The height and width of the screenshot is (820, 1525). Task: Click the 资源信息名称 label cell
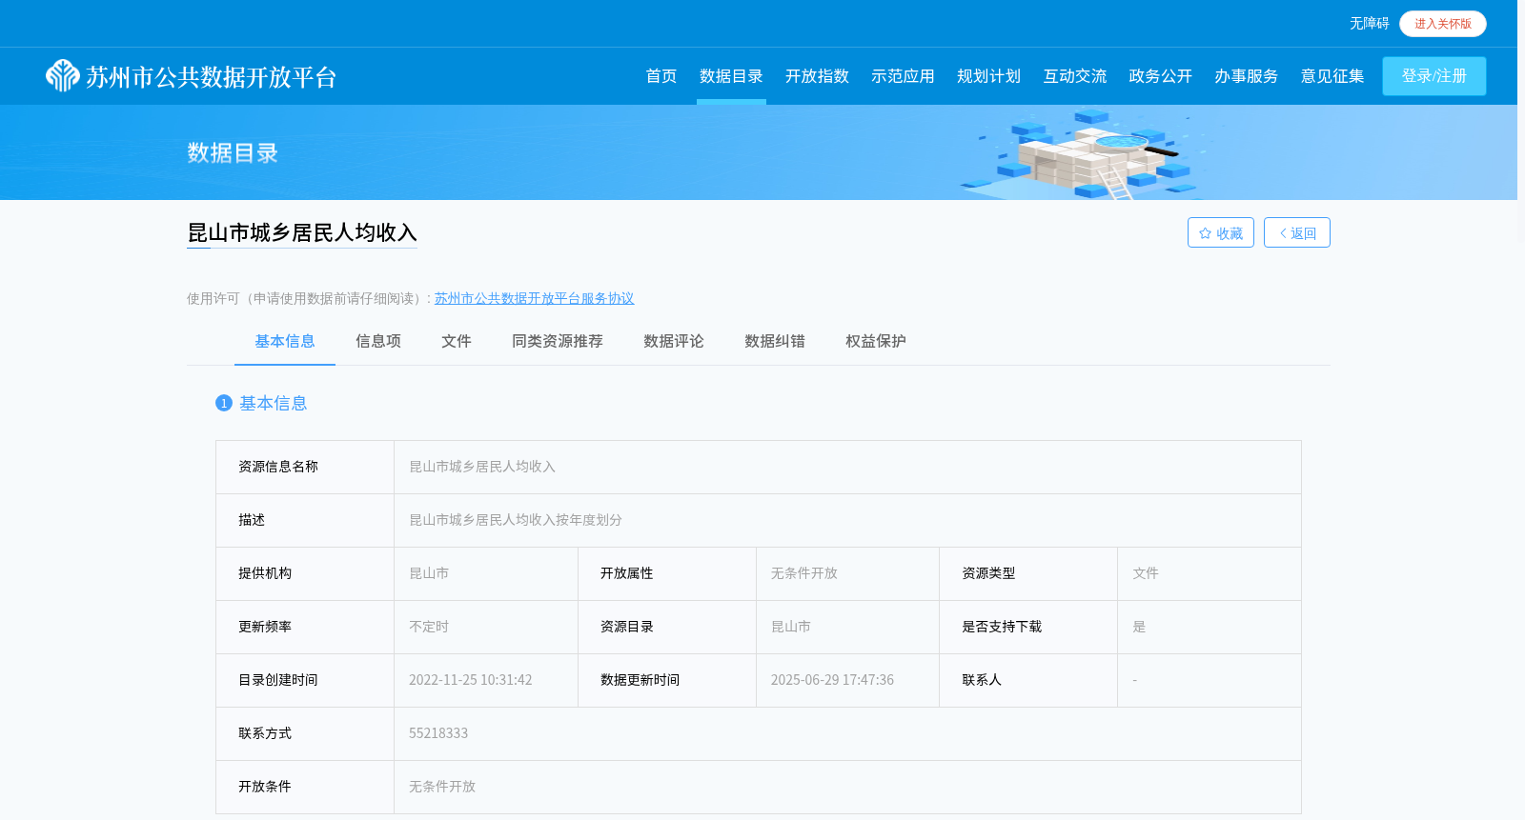(305, 467)
